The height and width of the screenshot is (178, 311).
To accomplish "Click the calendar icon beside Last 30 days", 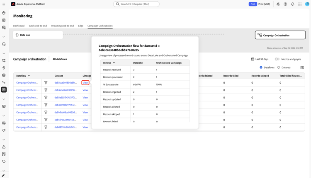I will pyautogui.click(x=253, y=59).
